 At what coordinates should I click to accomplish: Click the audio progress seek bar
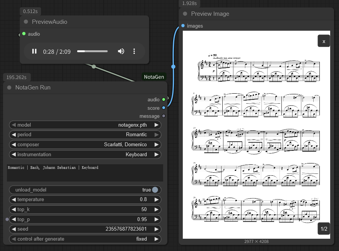pos(92,51)
